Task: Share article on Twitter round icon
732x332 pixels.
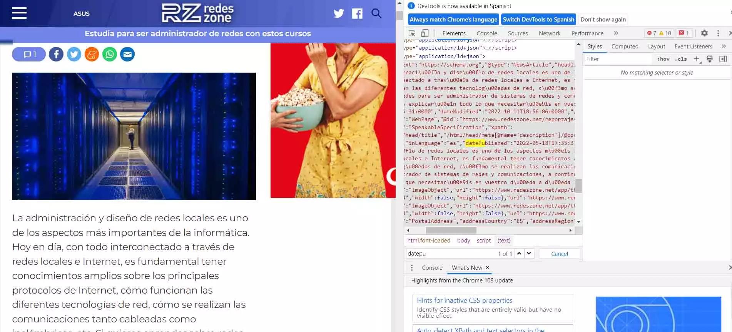Action: point(74,54)
